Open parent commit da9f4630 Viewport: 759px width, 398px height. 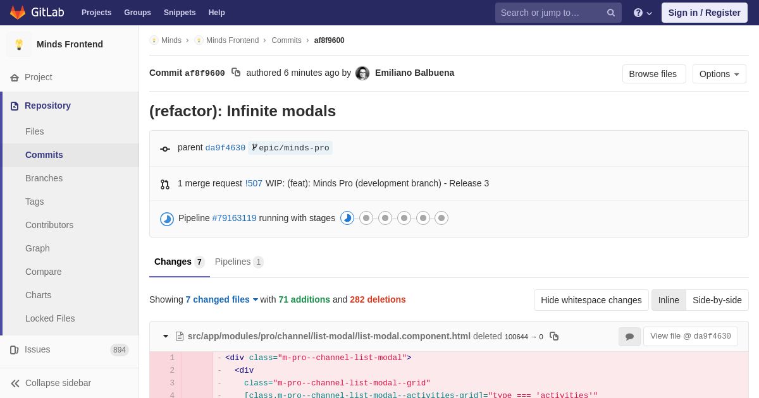(225, 148)
